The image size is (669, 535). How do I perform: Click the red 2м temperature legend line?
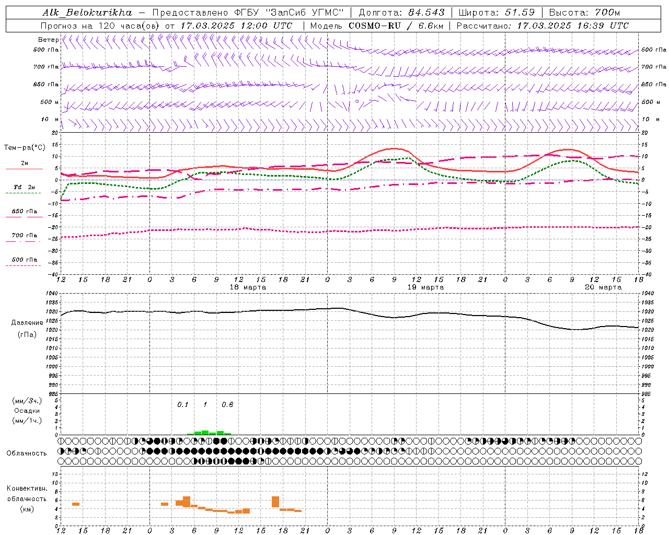(x=24, y=169)
